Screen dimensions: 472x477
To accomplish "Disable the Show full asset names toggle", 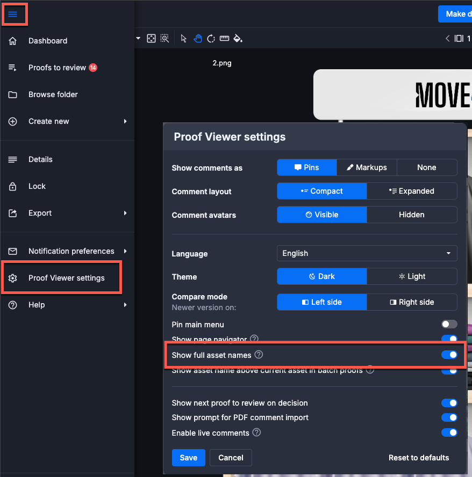I will click(x=449, y=355).
